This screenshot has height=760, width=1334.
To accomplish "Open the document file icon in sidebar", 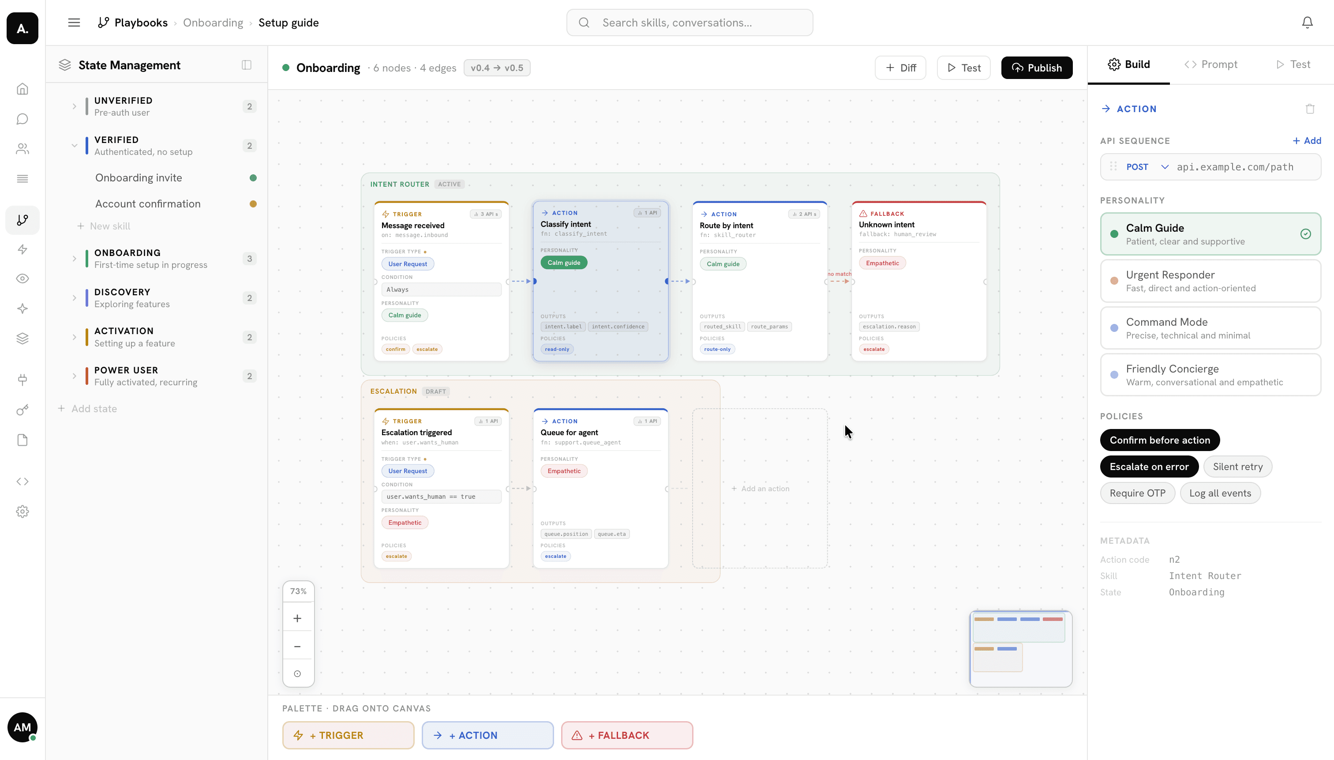I will click(22, 440).
